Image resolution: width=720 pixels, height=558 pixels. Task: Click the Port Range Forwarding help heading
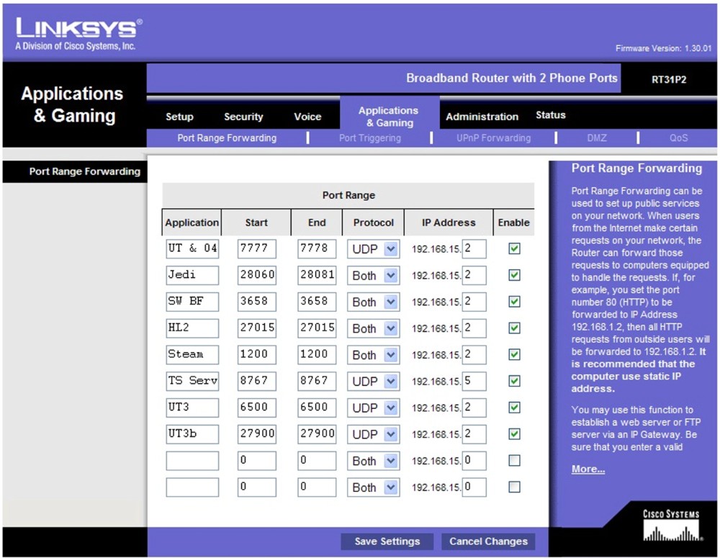[x=636, y=168]
